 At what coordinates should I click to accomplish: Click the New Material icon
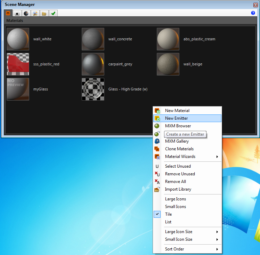[x=157, y=111]
